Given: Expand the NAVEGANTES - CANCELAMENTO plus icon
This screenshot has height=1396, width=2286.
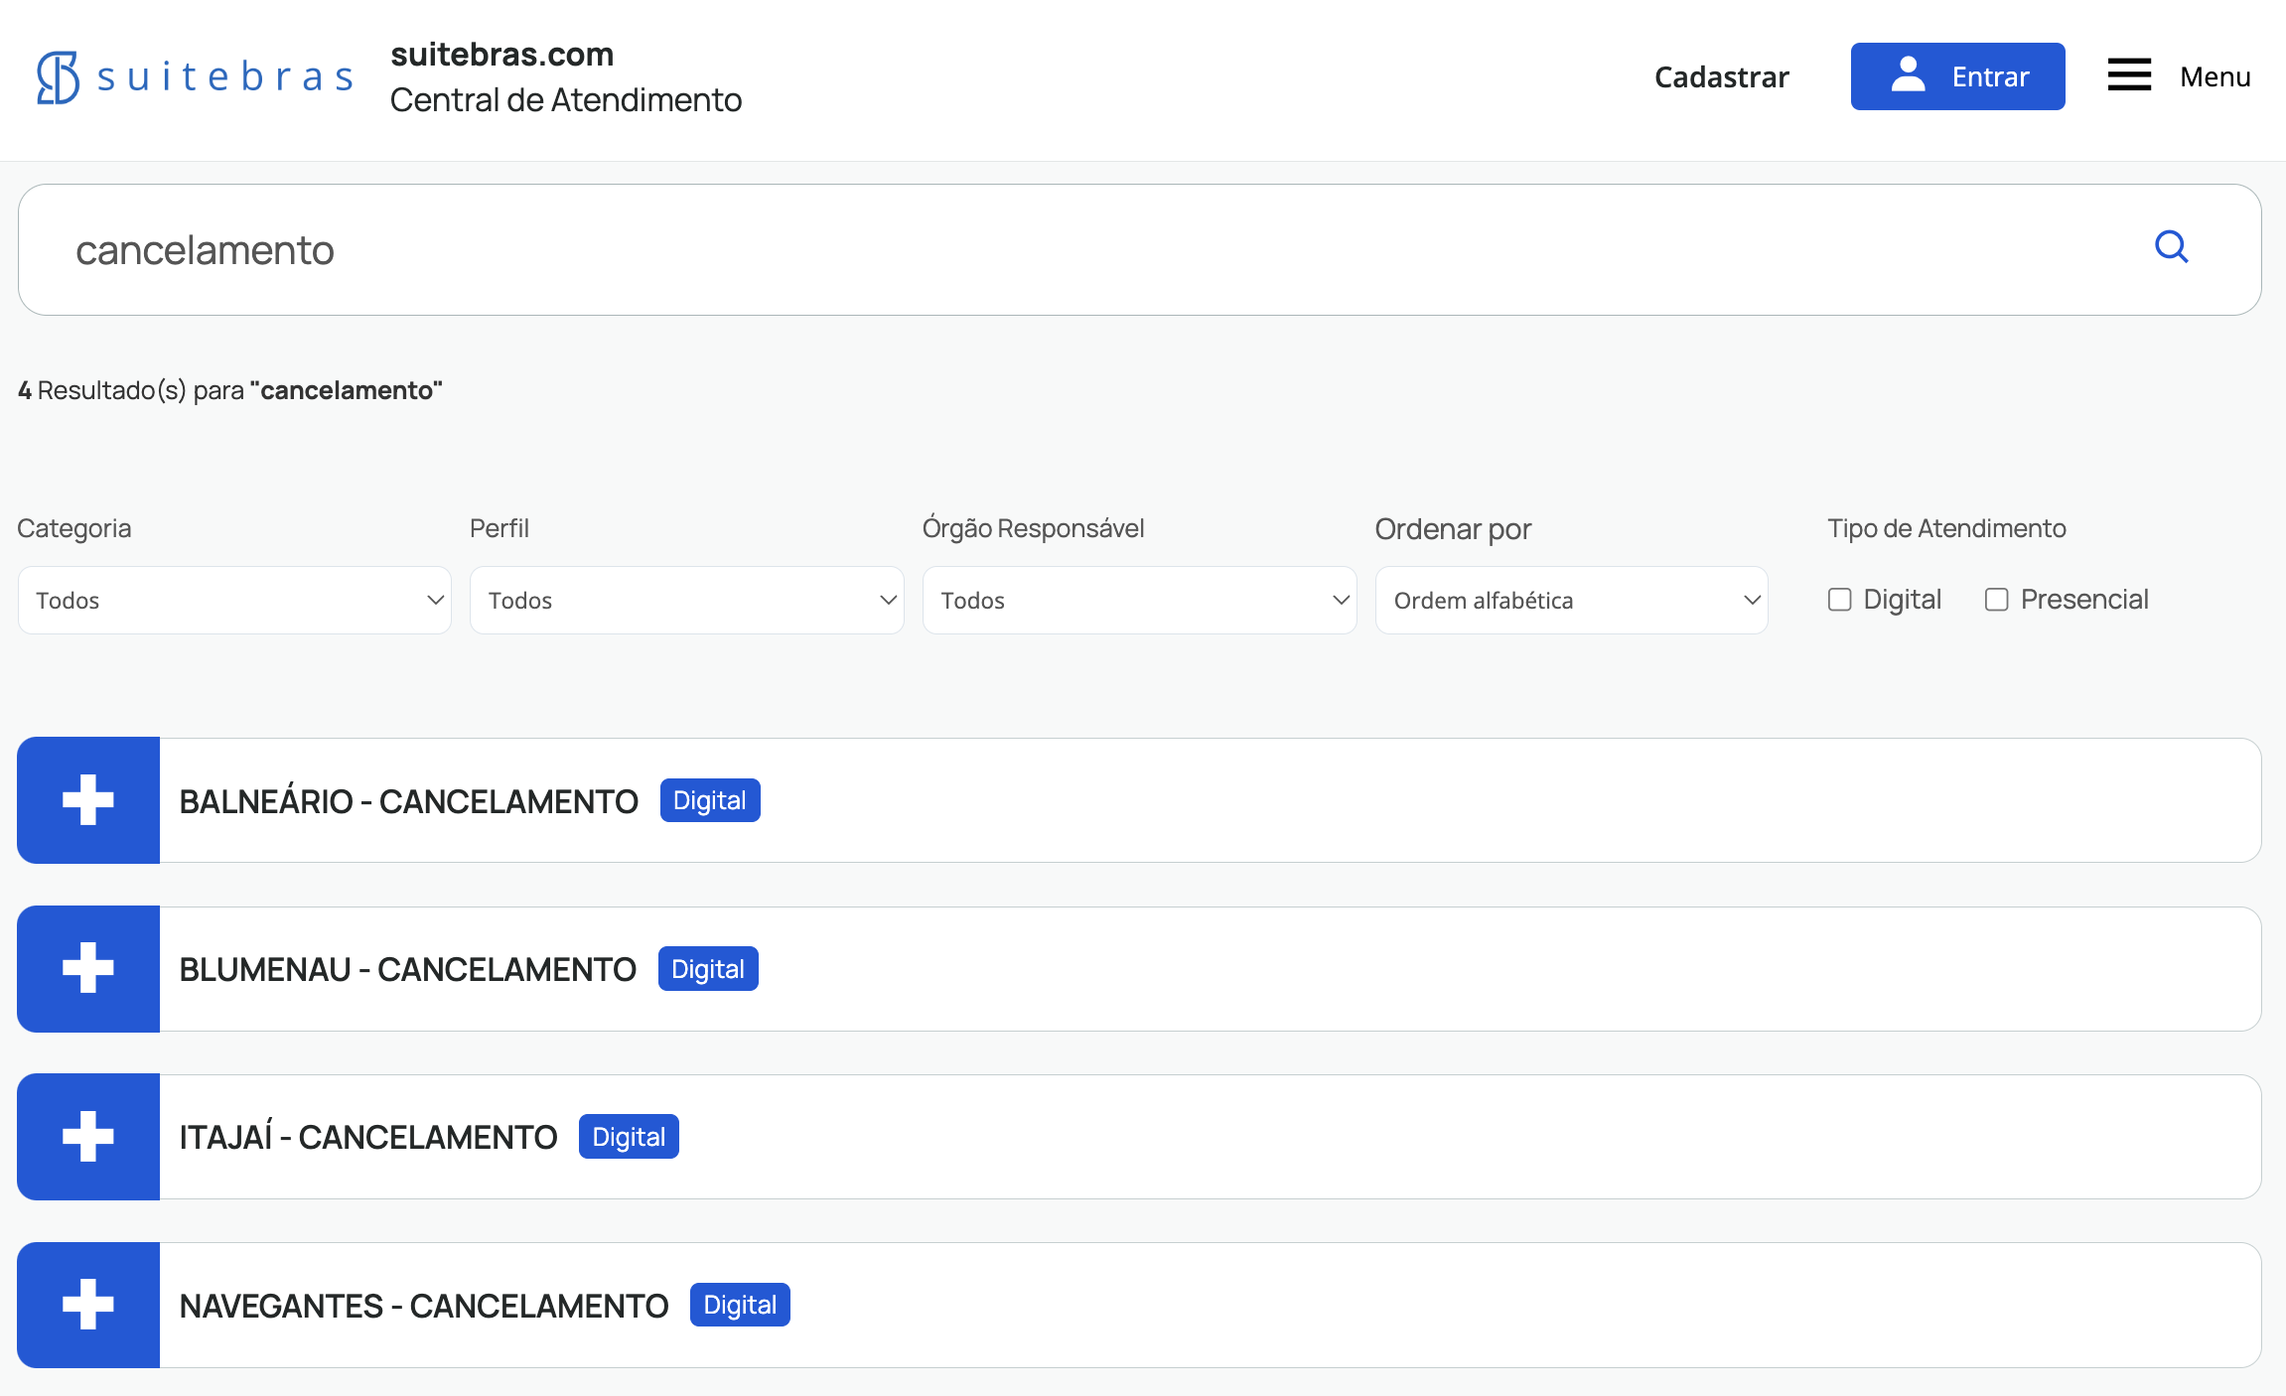Looking at the screenshot, I should tap(88, 1305).
